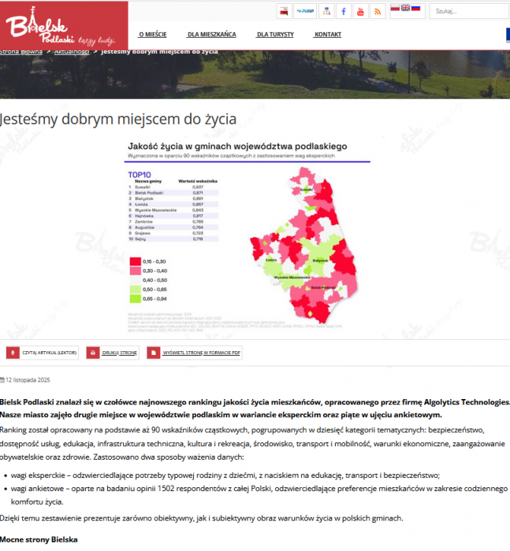Open the city's Facebook page icon
The image size is (510, 551).
[343, 11]
